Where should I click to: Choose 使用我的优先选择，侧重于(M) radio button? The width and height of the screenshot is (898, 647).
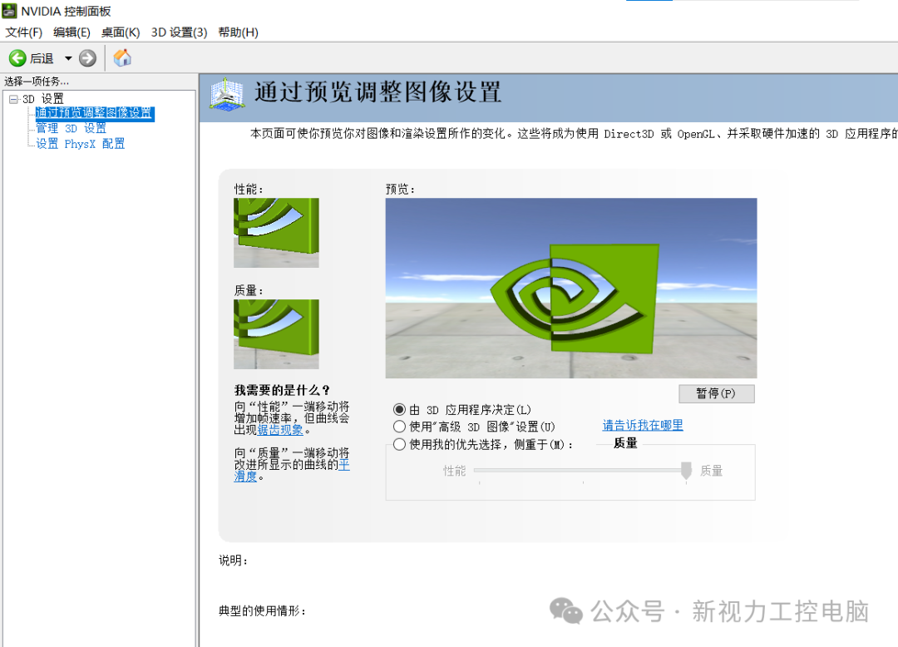tap(399, 444)
